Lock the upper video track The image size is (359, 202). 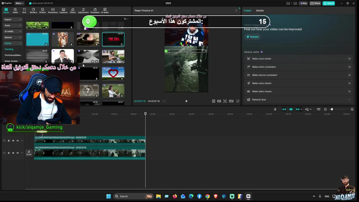[x=9, y=141]
